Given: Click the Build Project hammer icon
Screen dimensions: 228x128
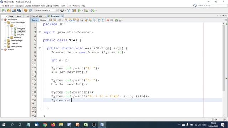Looking at the screenshot, I should tap(68, 10).
